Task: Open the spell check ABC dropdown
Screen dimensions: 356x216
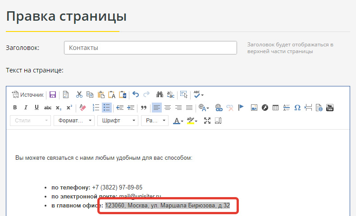Action: click(198, 95)
